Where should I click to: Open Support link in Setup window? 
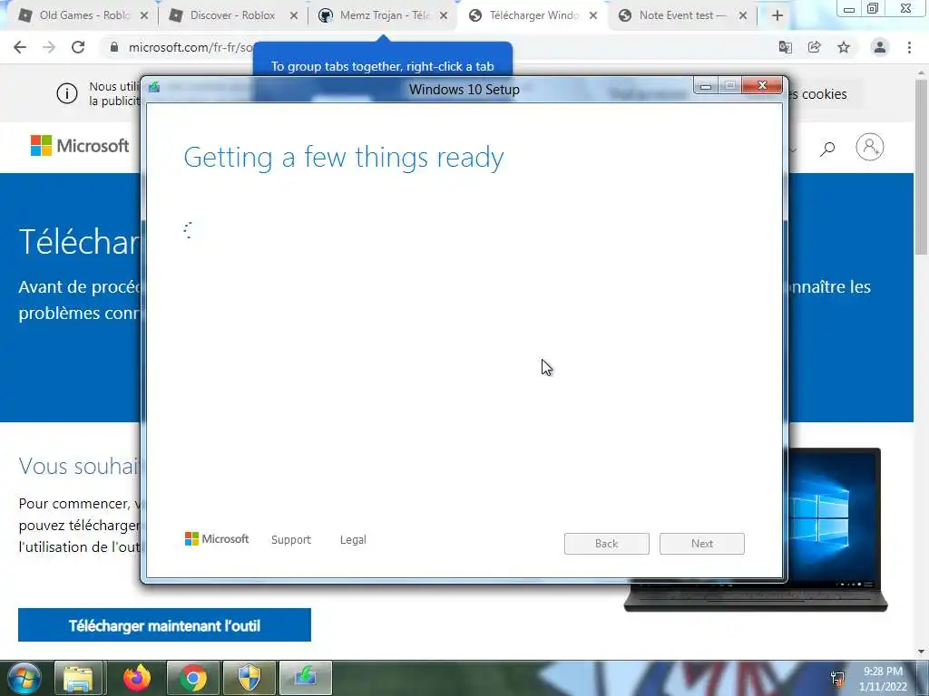click(x=291, y=540)
